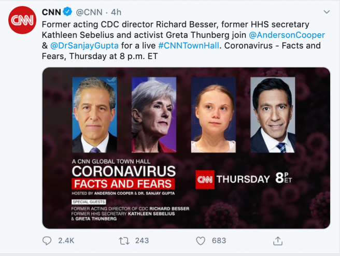The image size is (340, 256).
Task: Open the share tweet icon
Action: pyautogui.click(x=278, y=240)
